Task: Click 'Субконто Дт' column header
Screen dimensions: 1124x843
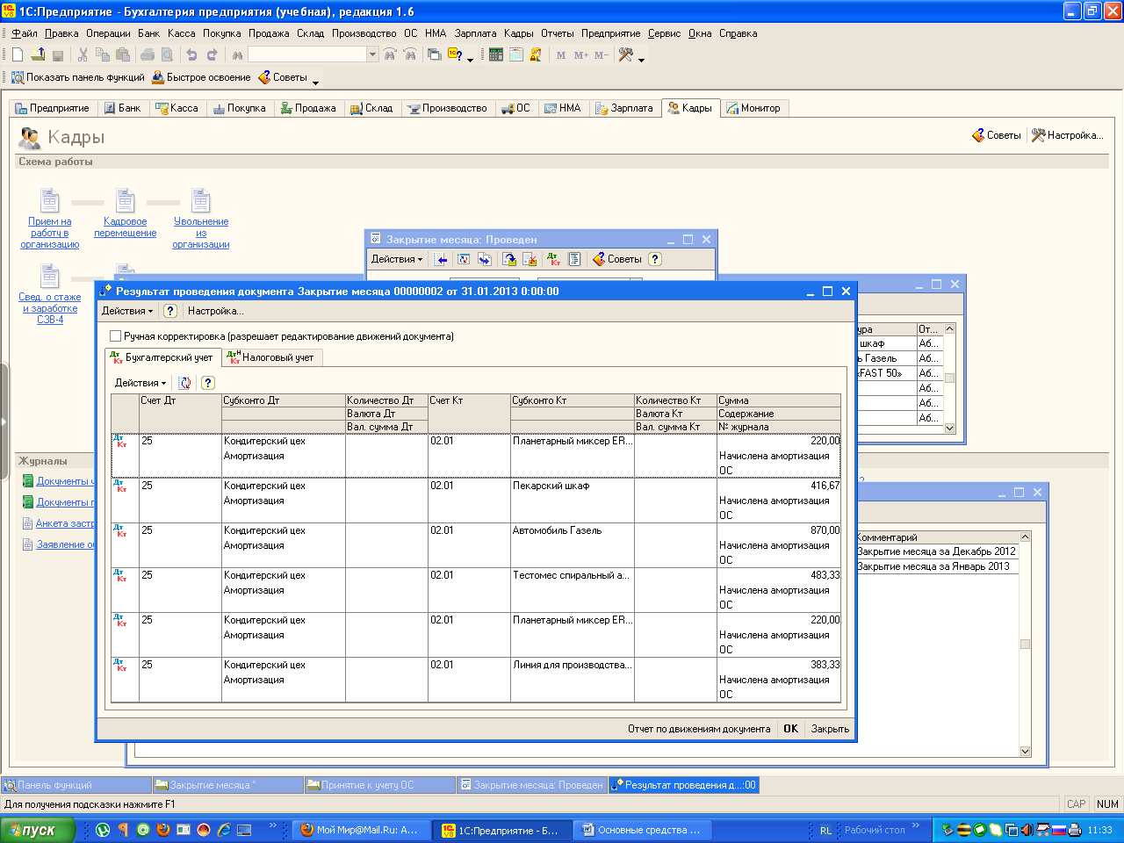Action: point(283,400)
